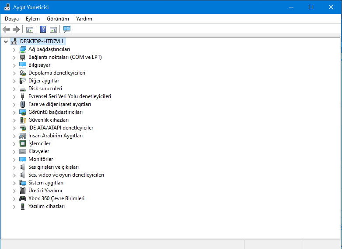This screenshot has height=249, width=342.
Task: Open the Yardım menu
Action: pos(84,19)
